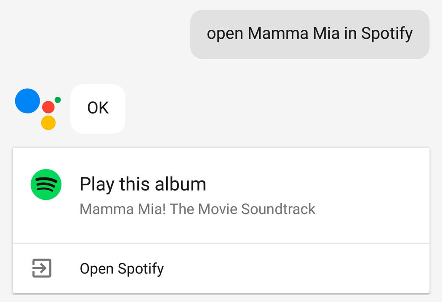442x302 pixels.
Task: Tap the "Play this album" title
Action: click(143, 184)
